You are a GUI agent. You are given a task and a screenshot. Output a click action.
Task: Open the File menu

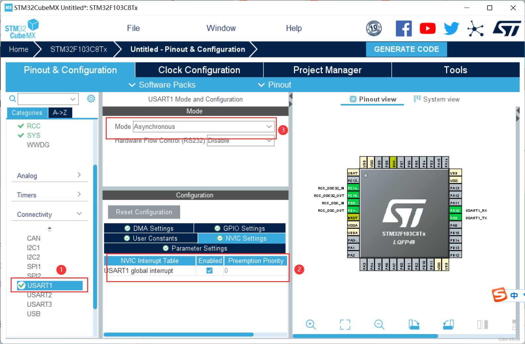coord(133,28)
